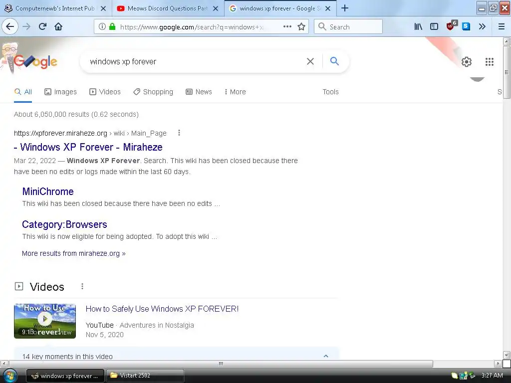Open the MiniChrome sitelink
The height and width of the screenshot is (383, 511).
[x=48, y=191]
